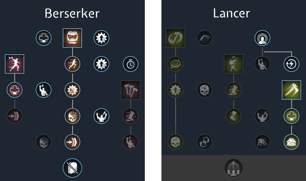Select the green medical cross Lancer skill
The image size is (306, 181).
291,116
